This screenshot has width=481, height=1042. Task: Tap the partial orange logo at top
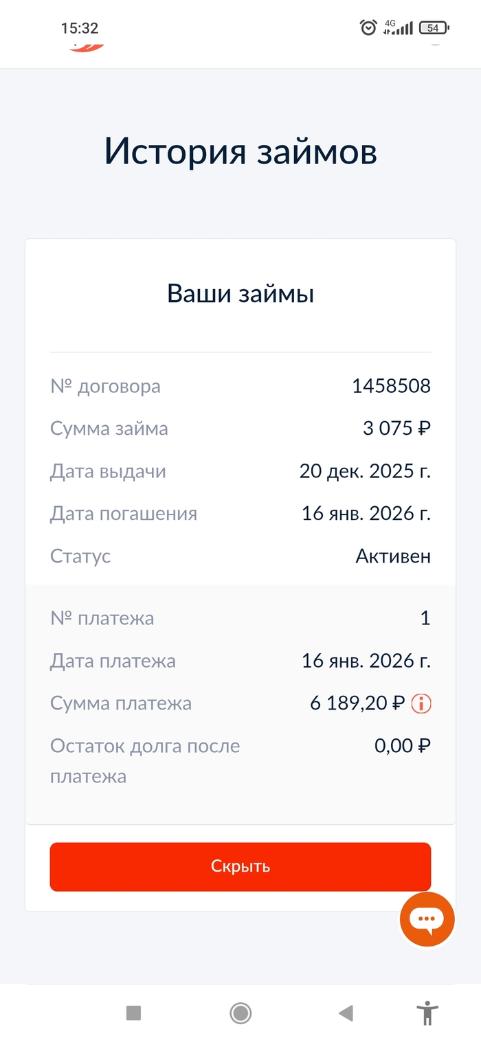click(x=87, y=47)
